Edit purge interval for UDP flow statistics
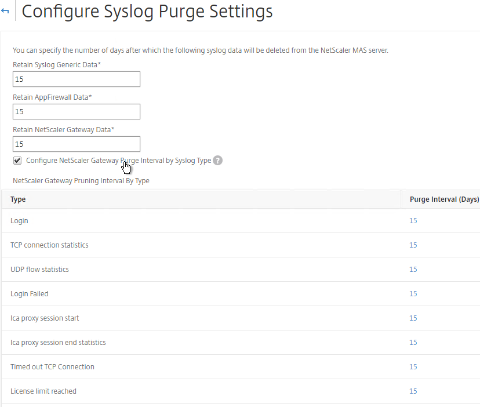 413,269
